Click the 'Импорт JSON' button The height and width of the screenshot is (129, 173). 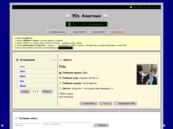pos(97,32)
